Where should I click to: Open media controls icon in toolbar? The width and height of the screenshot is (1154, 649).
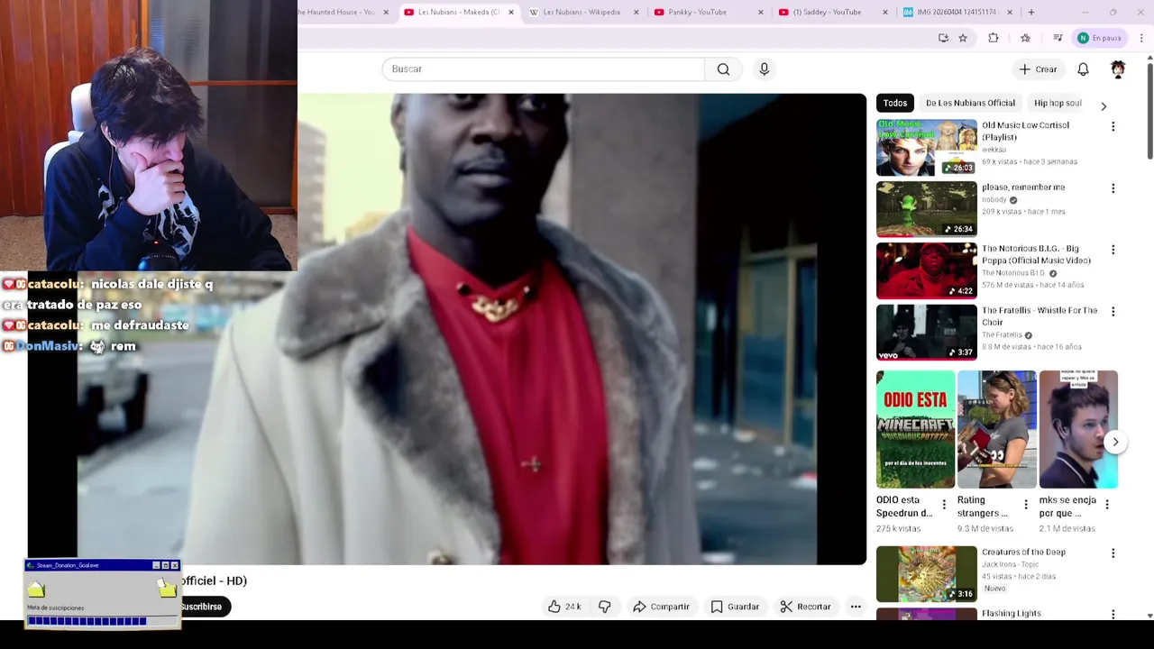(1058, 38)
